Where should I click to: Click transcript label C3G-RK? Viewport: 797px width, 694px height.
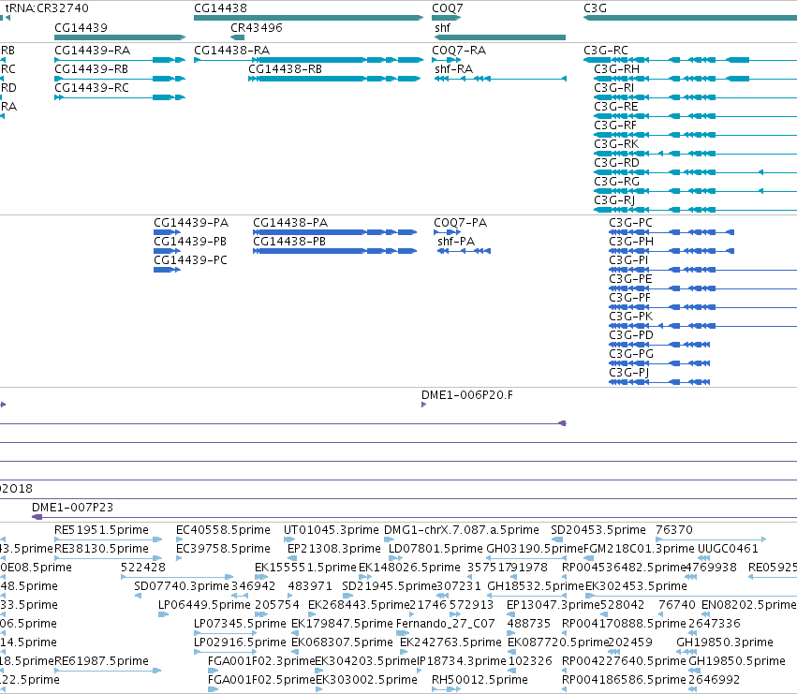click(x=616, y=144)
